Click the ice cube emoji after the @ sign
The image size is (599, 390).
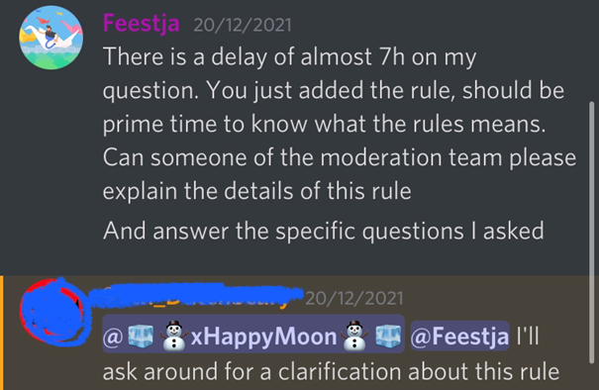tap(141, 336)
